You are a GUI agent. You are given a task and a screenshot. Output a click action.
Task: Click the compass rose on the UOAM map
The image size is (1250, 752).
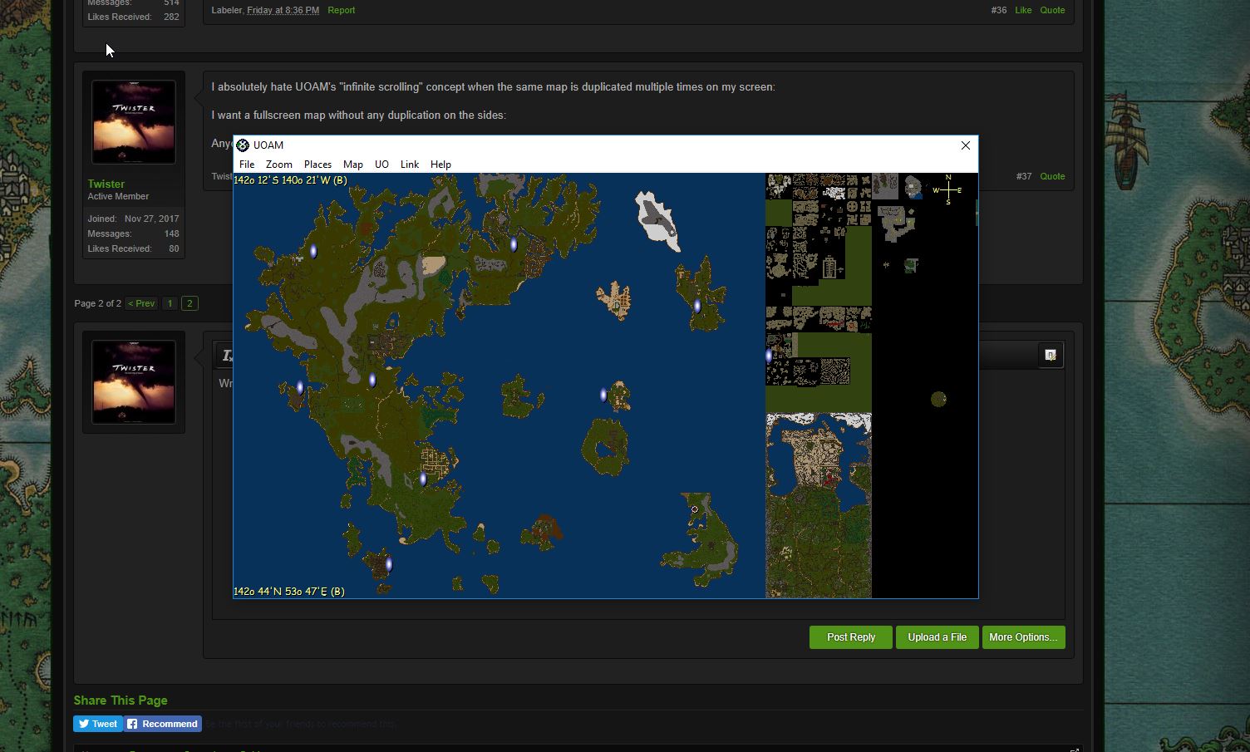(x=947, y=189)
